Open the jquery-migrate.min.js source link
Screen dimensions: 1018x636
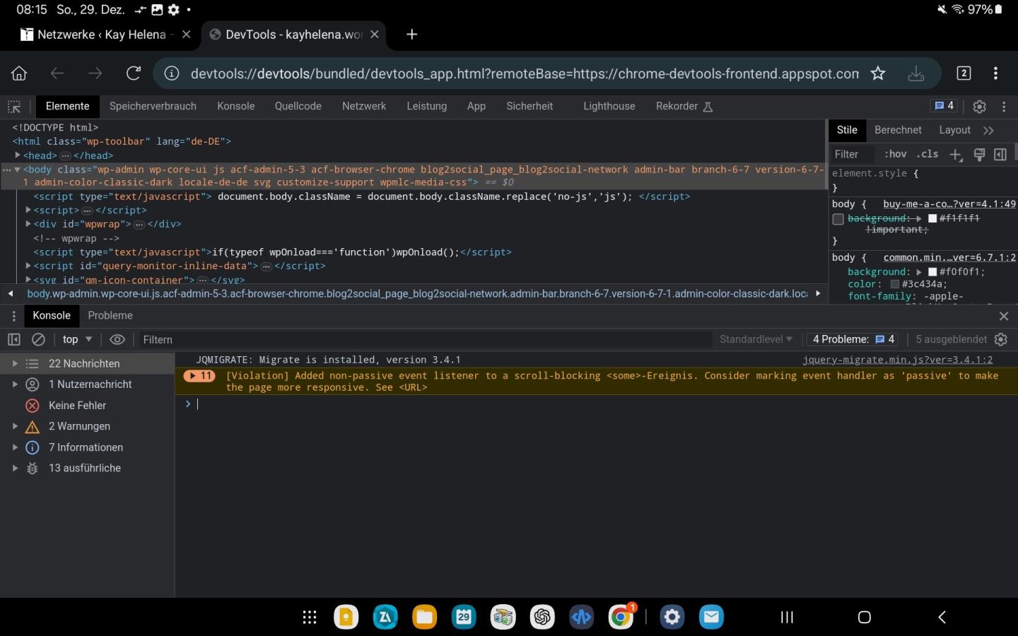(x=897, y=360)
